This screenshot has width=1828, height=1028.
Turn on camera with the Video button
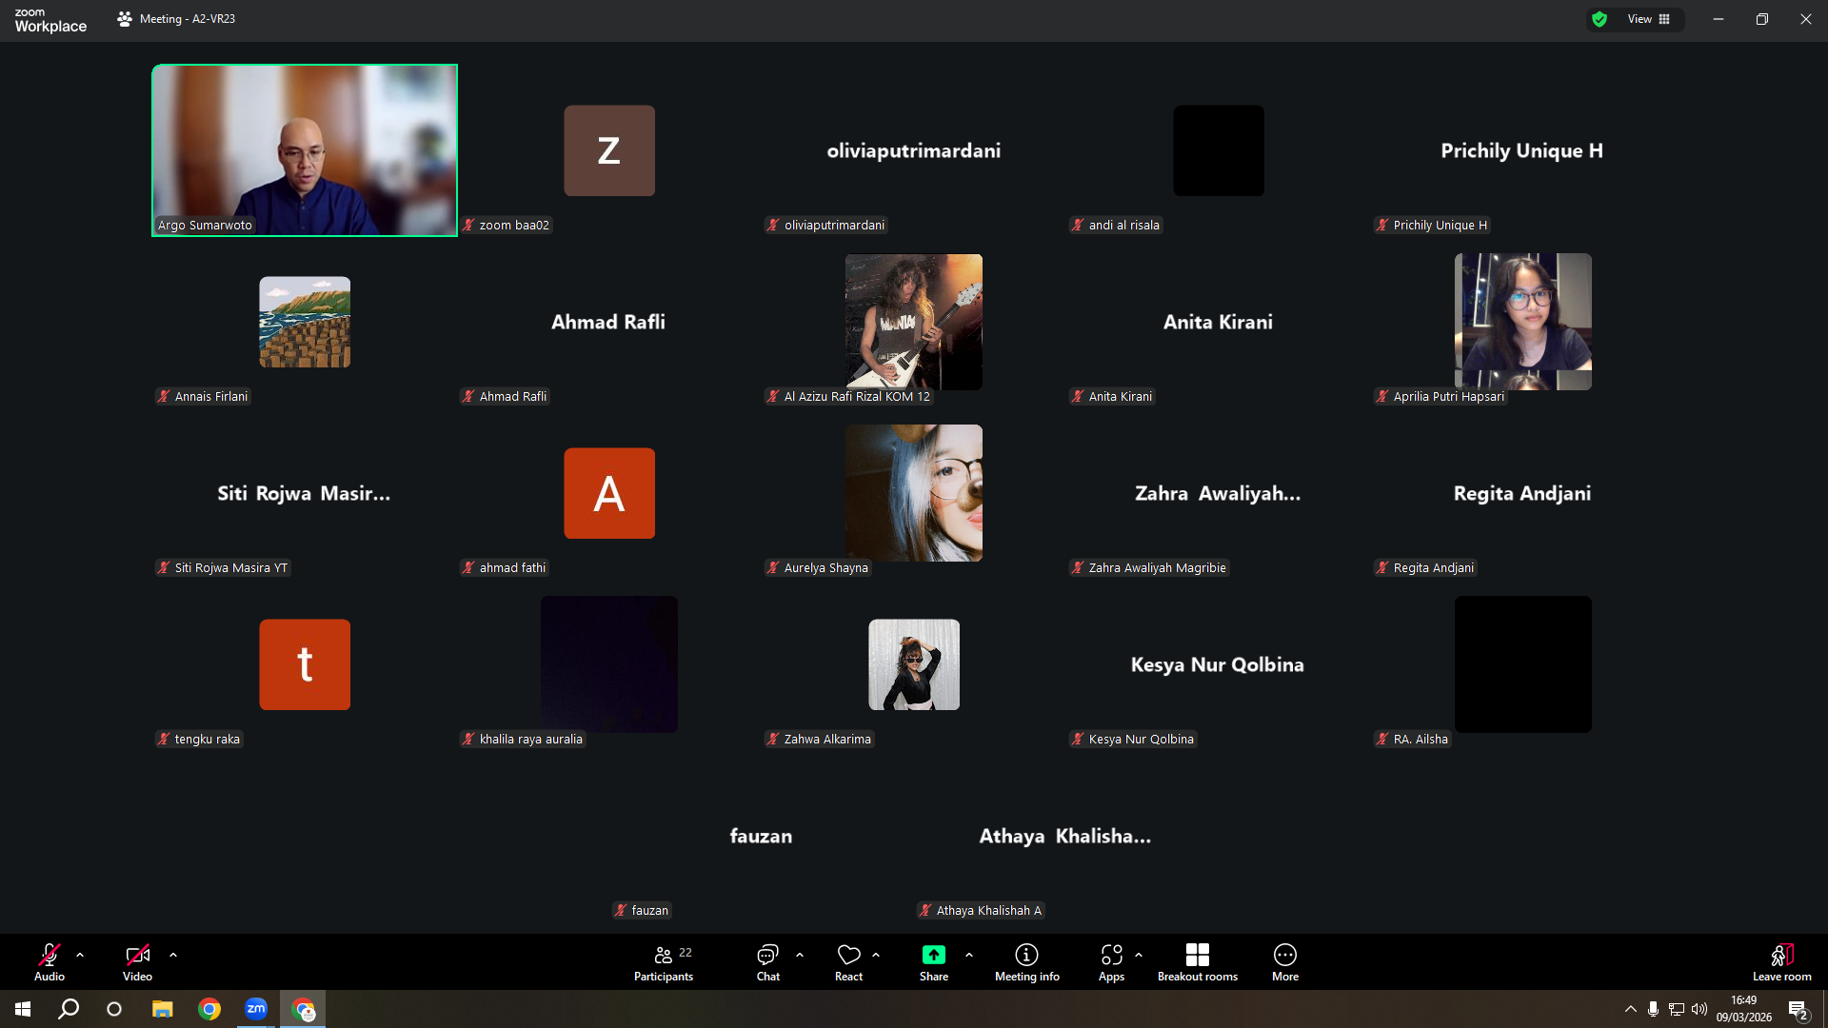coord(137,962)
